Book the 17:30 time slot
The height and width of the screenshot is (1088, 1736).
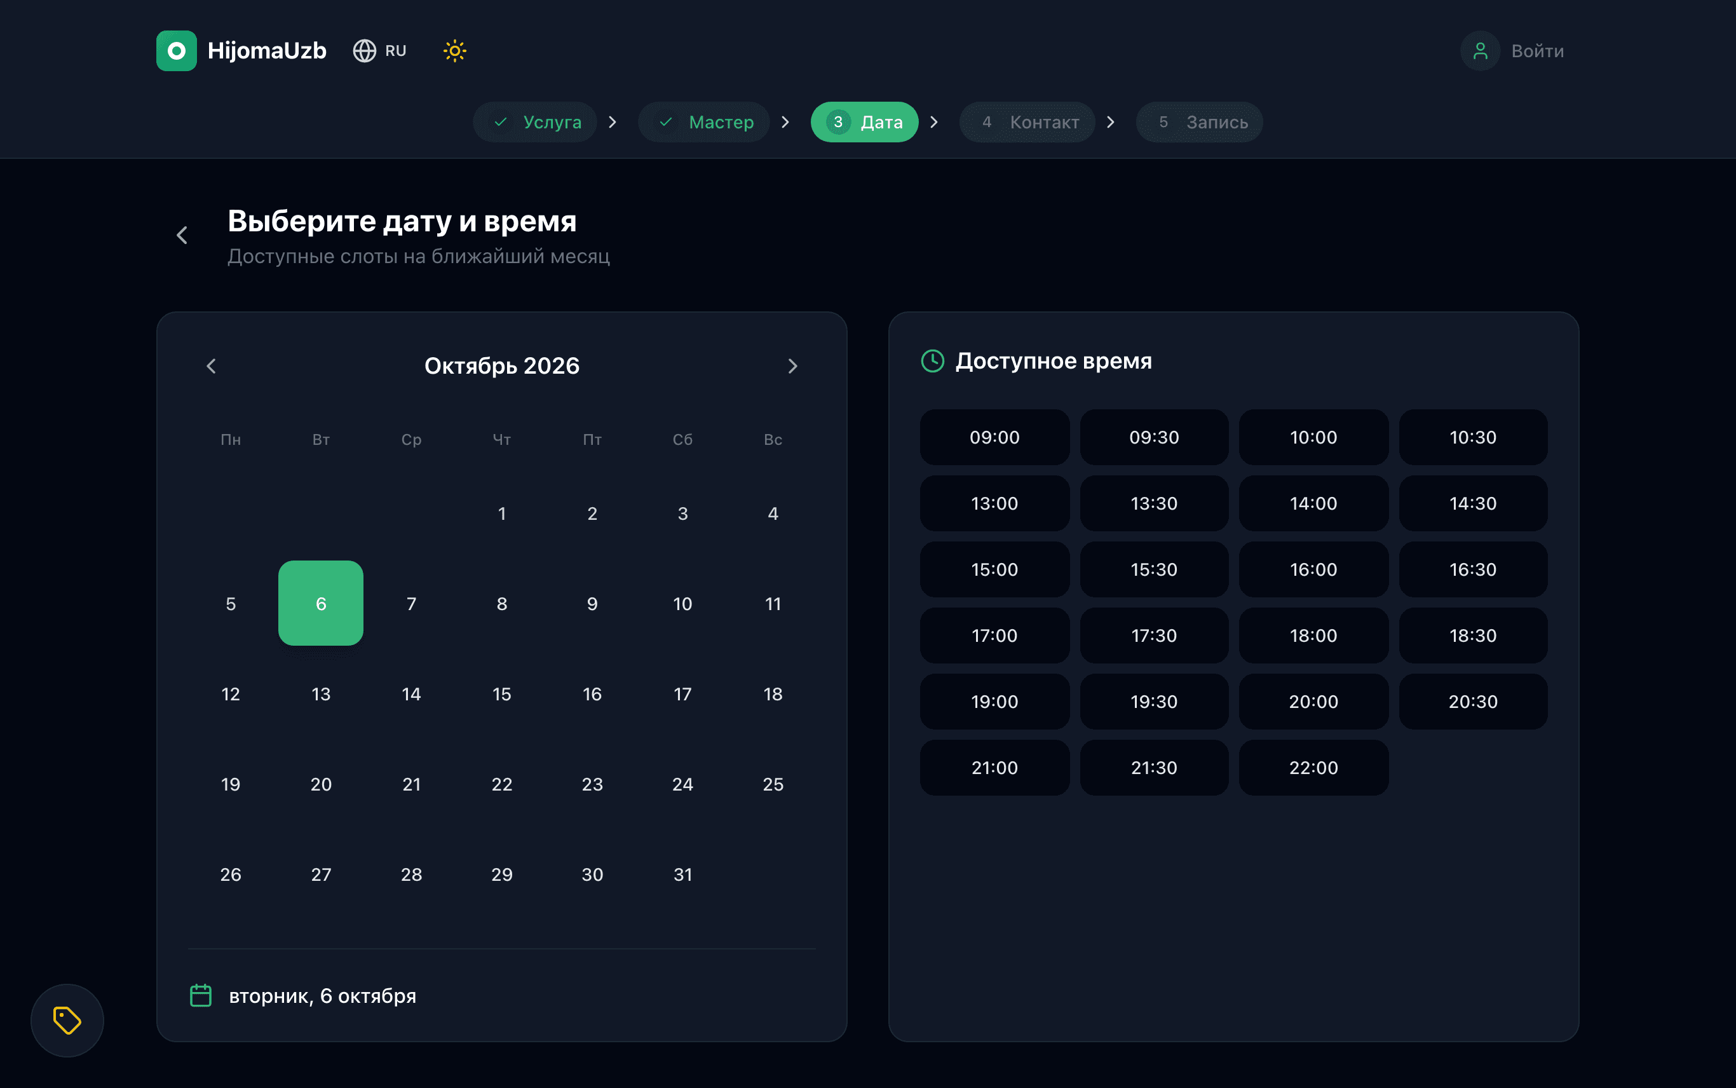(x=1154, y=636)
